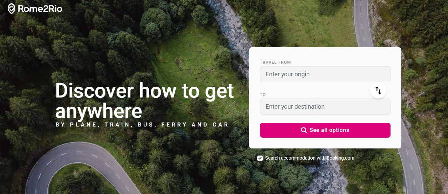The width and height of the screenshot is (448, 194).
Task: Click the 'Discover how to get' headline line
Action: click(145, 91)
